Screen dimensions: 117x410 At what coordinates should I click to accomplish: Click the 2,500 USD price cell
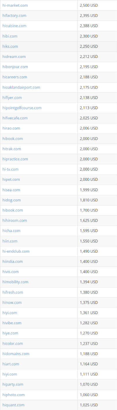tap(97, 5)
